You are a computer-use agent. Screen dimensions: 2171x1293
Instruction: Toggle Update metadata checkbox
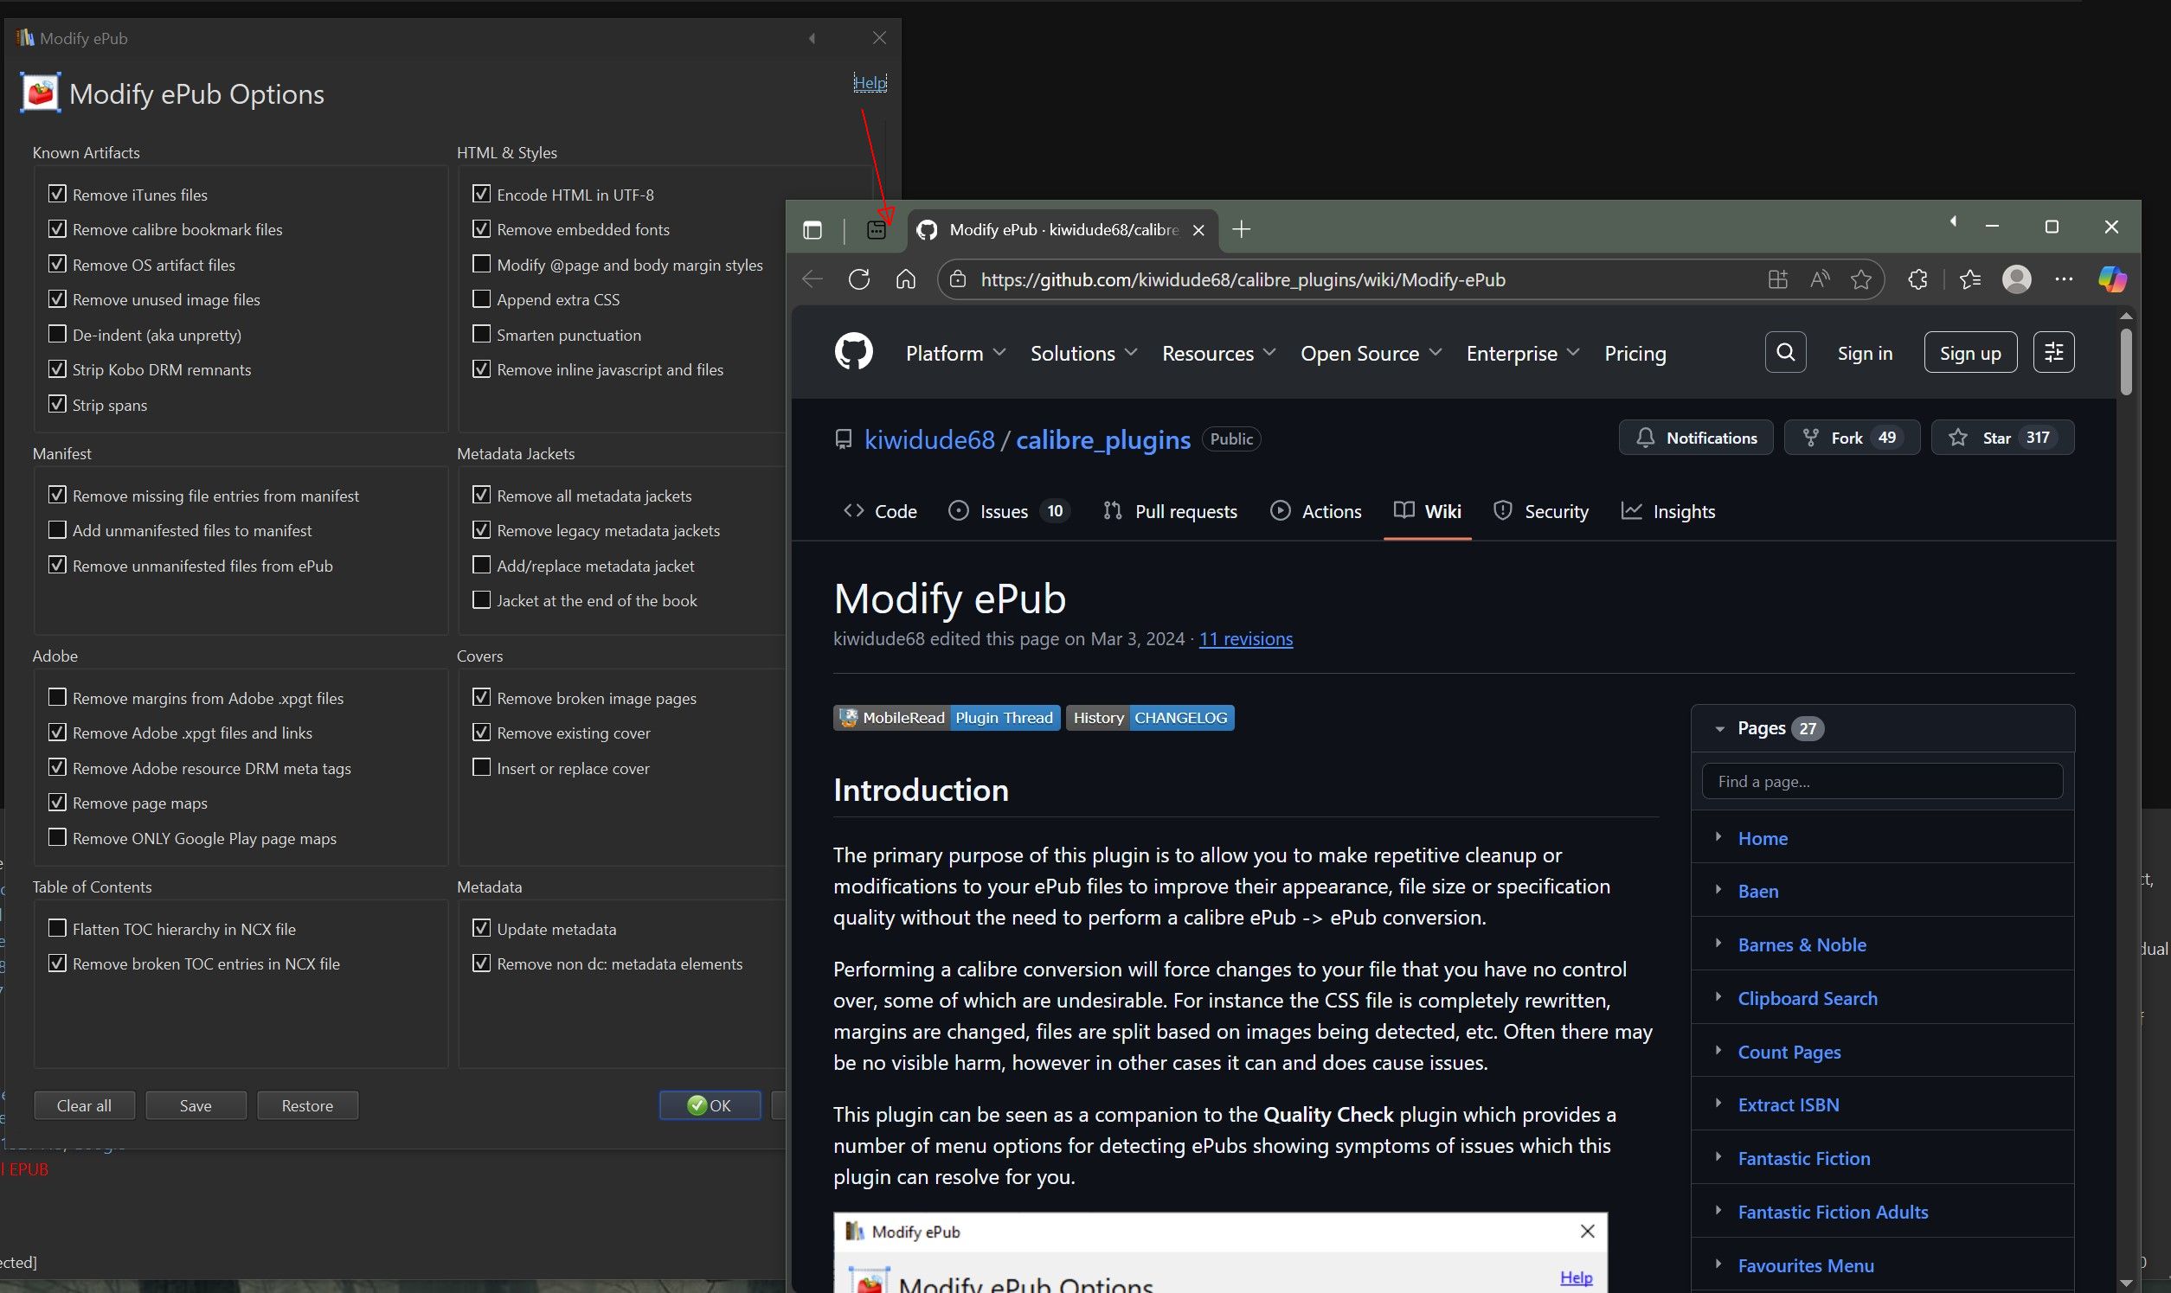pyautogui.click(x=481, y=928)
